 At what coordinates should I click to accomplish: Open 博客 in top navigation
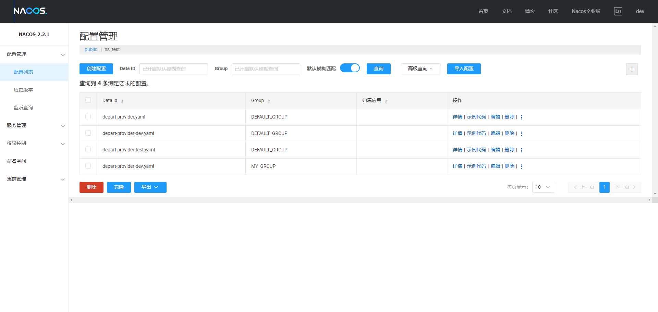(530, 11)
